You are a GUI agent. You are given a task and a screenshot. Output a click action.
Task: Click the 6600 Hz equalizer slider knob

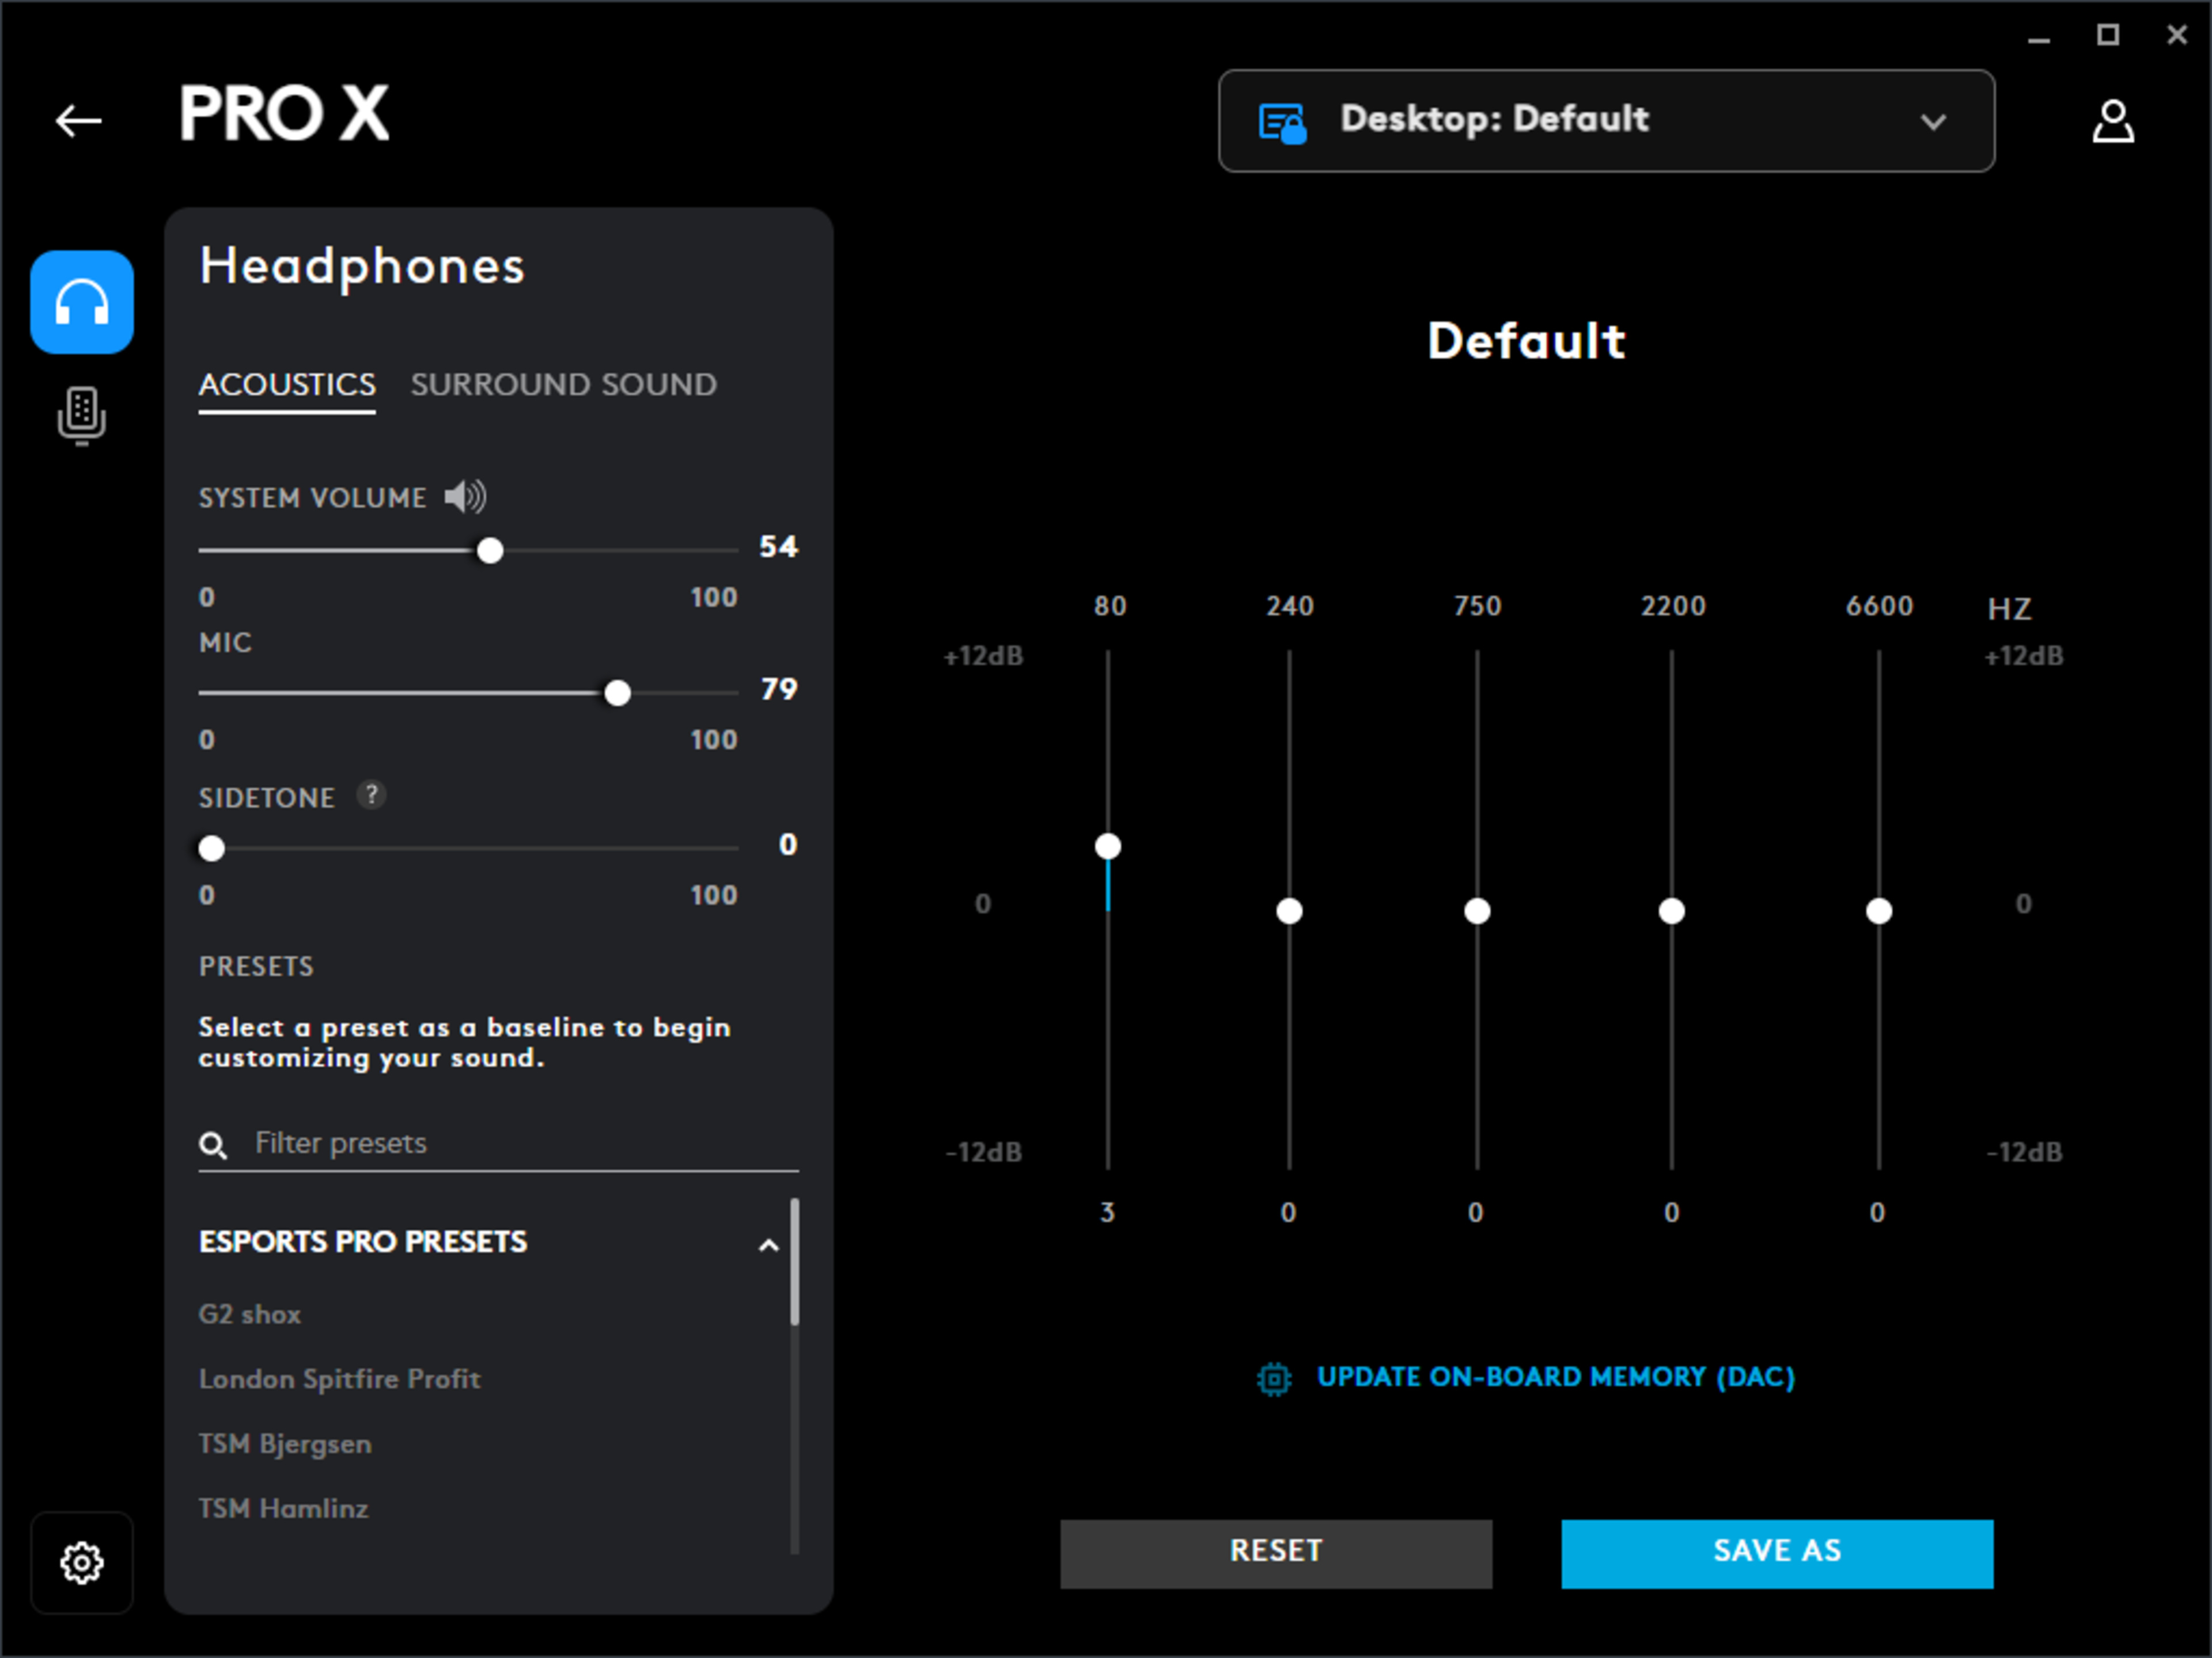(x=1879, y=911)
